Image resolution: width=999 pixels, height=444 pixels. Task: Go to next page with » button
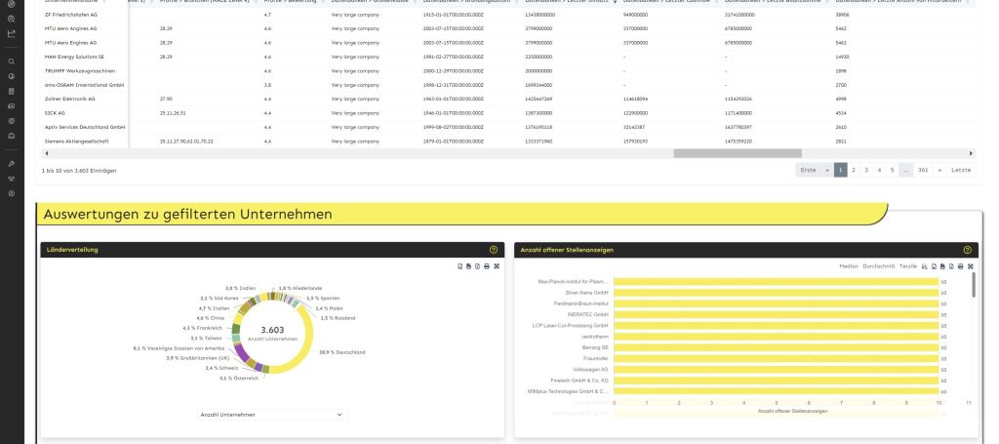pyautogui.click(x=939, y=170)
